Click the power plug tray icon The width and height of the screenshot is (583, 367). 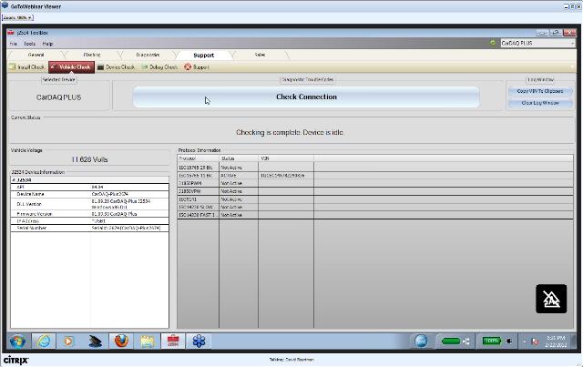click(508, 341)
